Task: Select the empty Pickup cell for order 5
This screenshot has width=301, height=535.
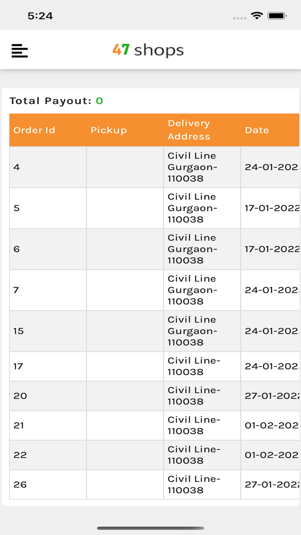Action: pyautogui.click(x=125, y=208)
